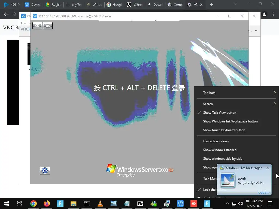Open File Explorer from the taskbar
The width and height of the screenshot is (279, 209).
tap(73, 204)
